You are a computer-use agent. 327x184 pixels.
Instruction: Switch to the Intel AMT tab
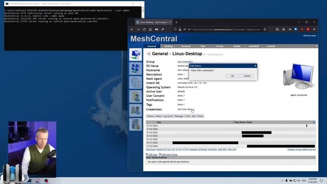pyautogui.click(x=254, y=46)
